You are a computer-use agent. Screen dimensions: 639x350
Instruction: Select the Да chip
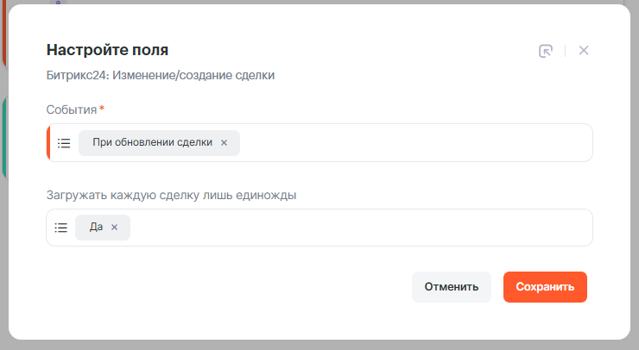(96, 228)
